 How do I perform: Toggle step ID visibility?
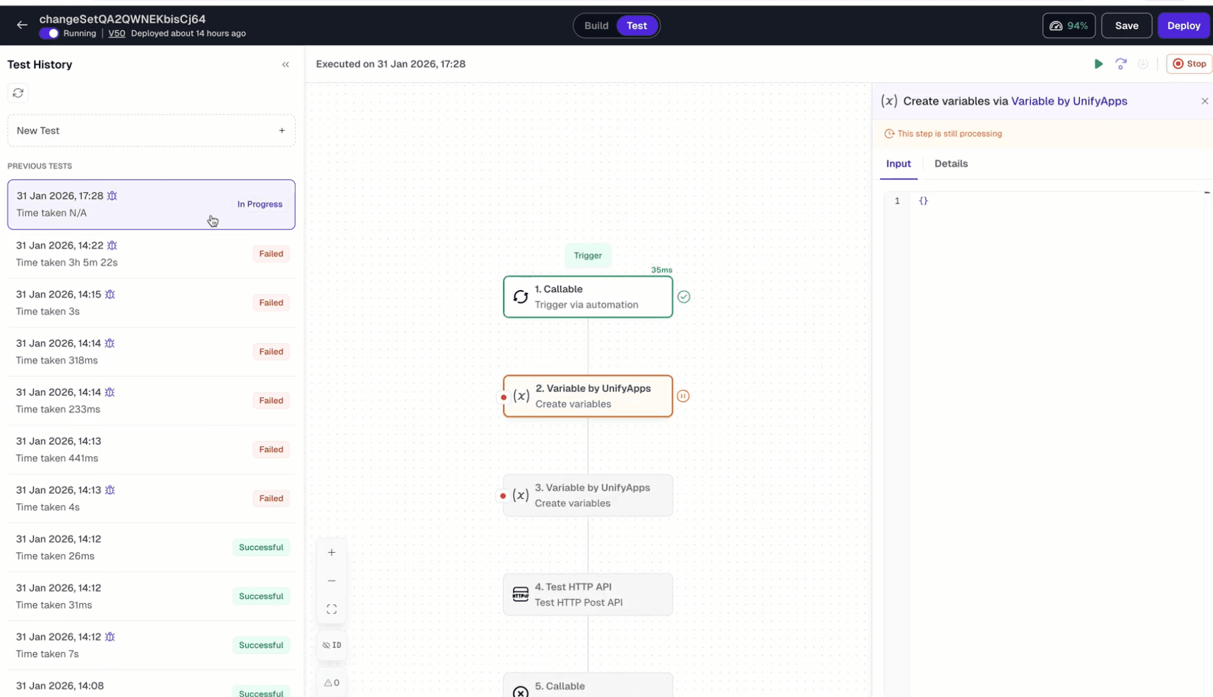pyautogui.click(x=332, y=645)
